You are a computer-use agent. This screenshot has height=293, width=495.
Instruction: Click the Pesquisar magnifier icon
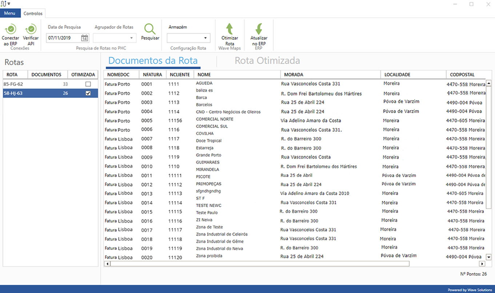tap(150, 29)
